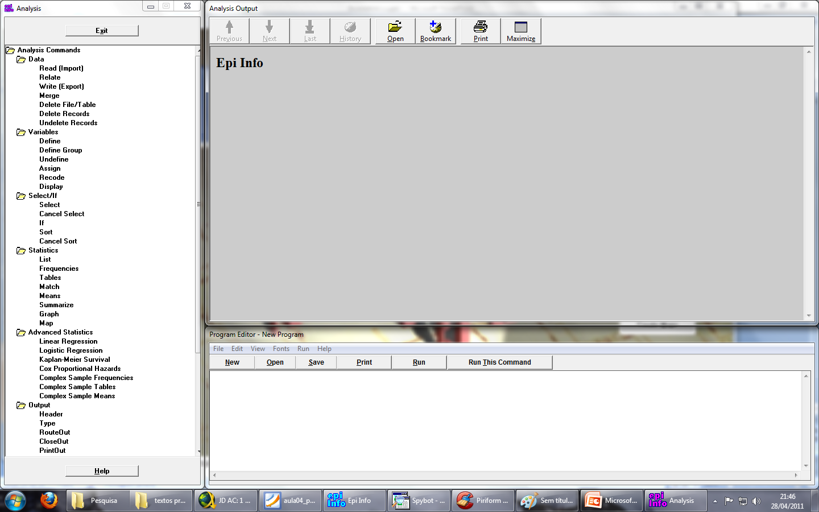Click the Action Center flag tray icon

coord(729,501)
